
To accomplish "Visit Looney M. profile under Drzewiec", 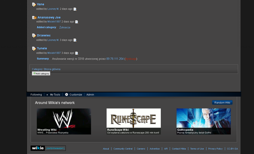I will tap(53, 40).
